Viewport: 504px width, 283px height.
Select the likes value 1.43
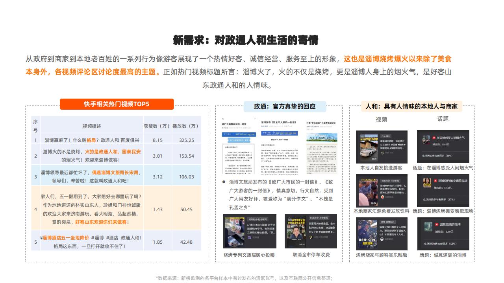pos(157,209)
